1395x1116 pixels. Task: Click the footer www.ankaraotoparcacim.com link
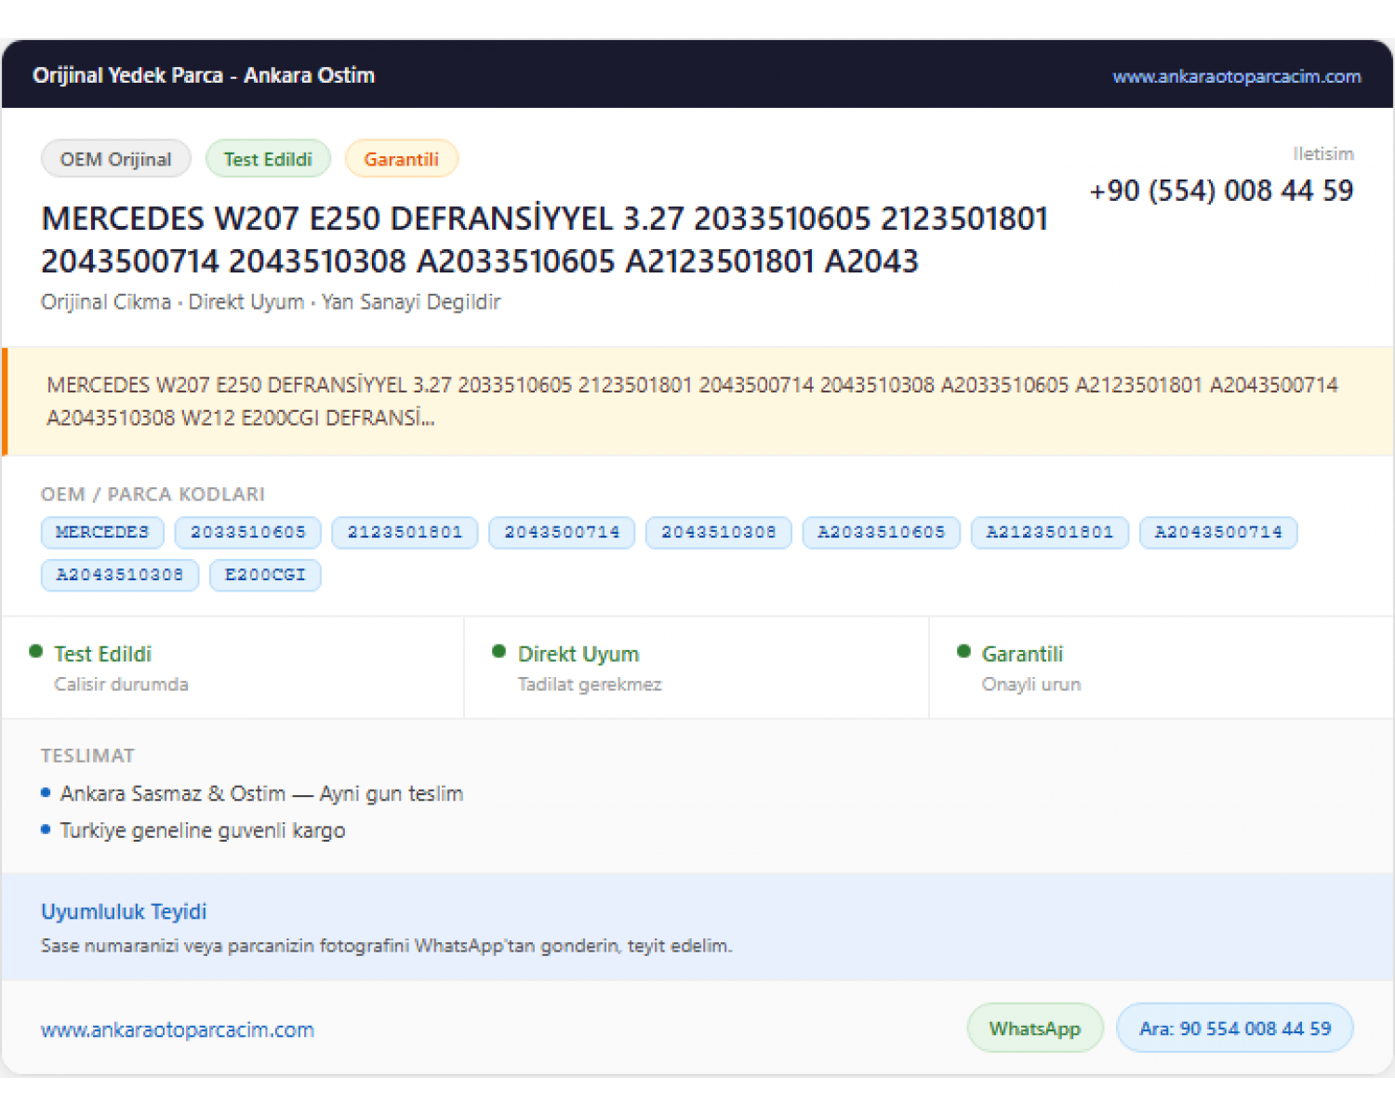(x=178, y=1030)
